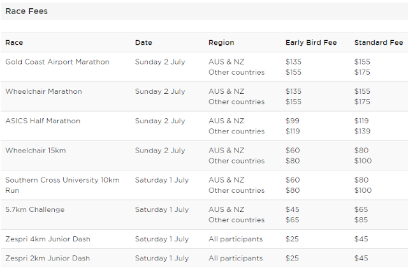
Task: Click the Date column header
Action: pos(143,43)
